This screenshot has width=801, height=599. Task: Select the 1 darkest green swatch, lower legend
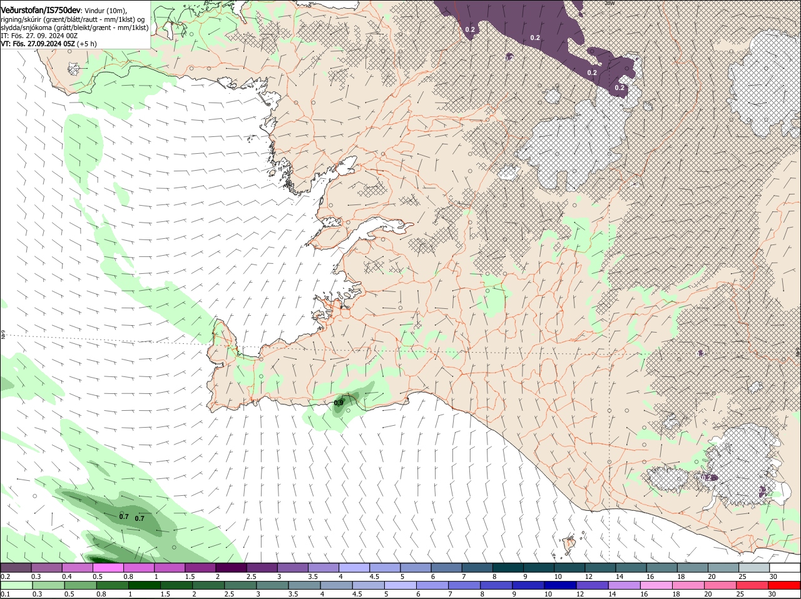pos(144,585)
